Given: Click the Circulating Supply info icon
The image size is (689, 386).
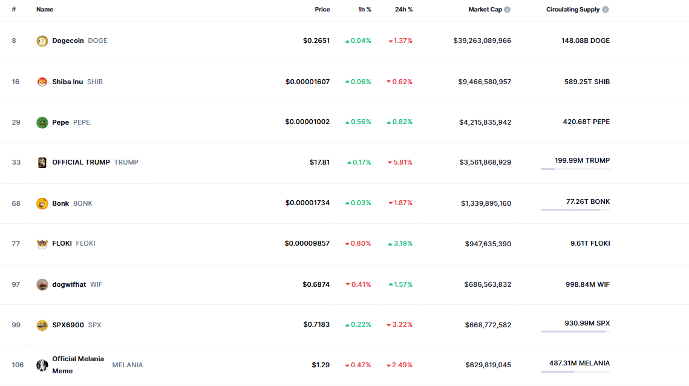Looking at the screenshot, I should pos(606,10).
